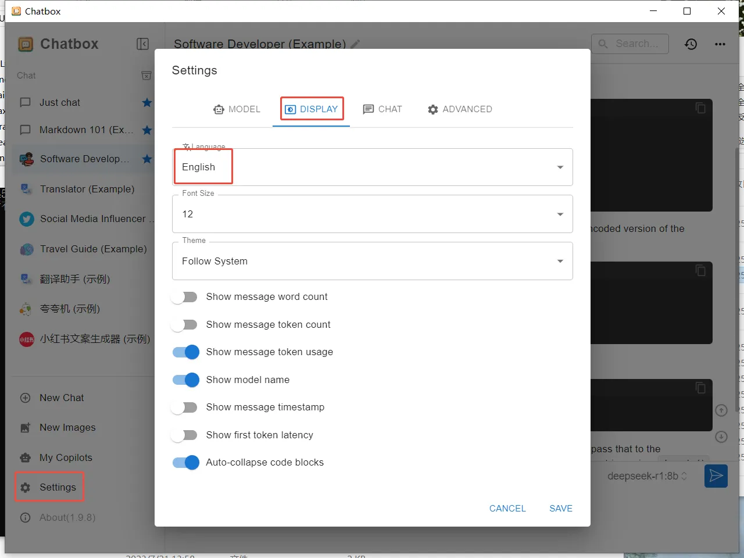Disable Auto-collapse code blocks switch
This screenshot has width=744, height=558.
pyautogui.click(x=185, y=463)
